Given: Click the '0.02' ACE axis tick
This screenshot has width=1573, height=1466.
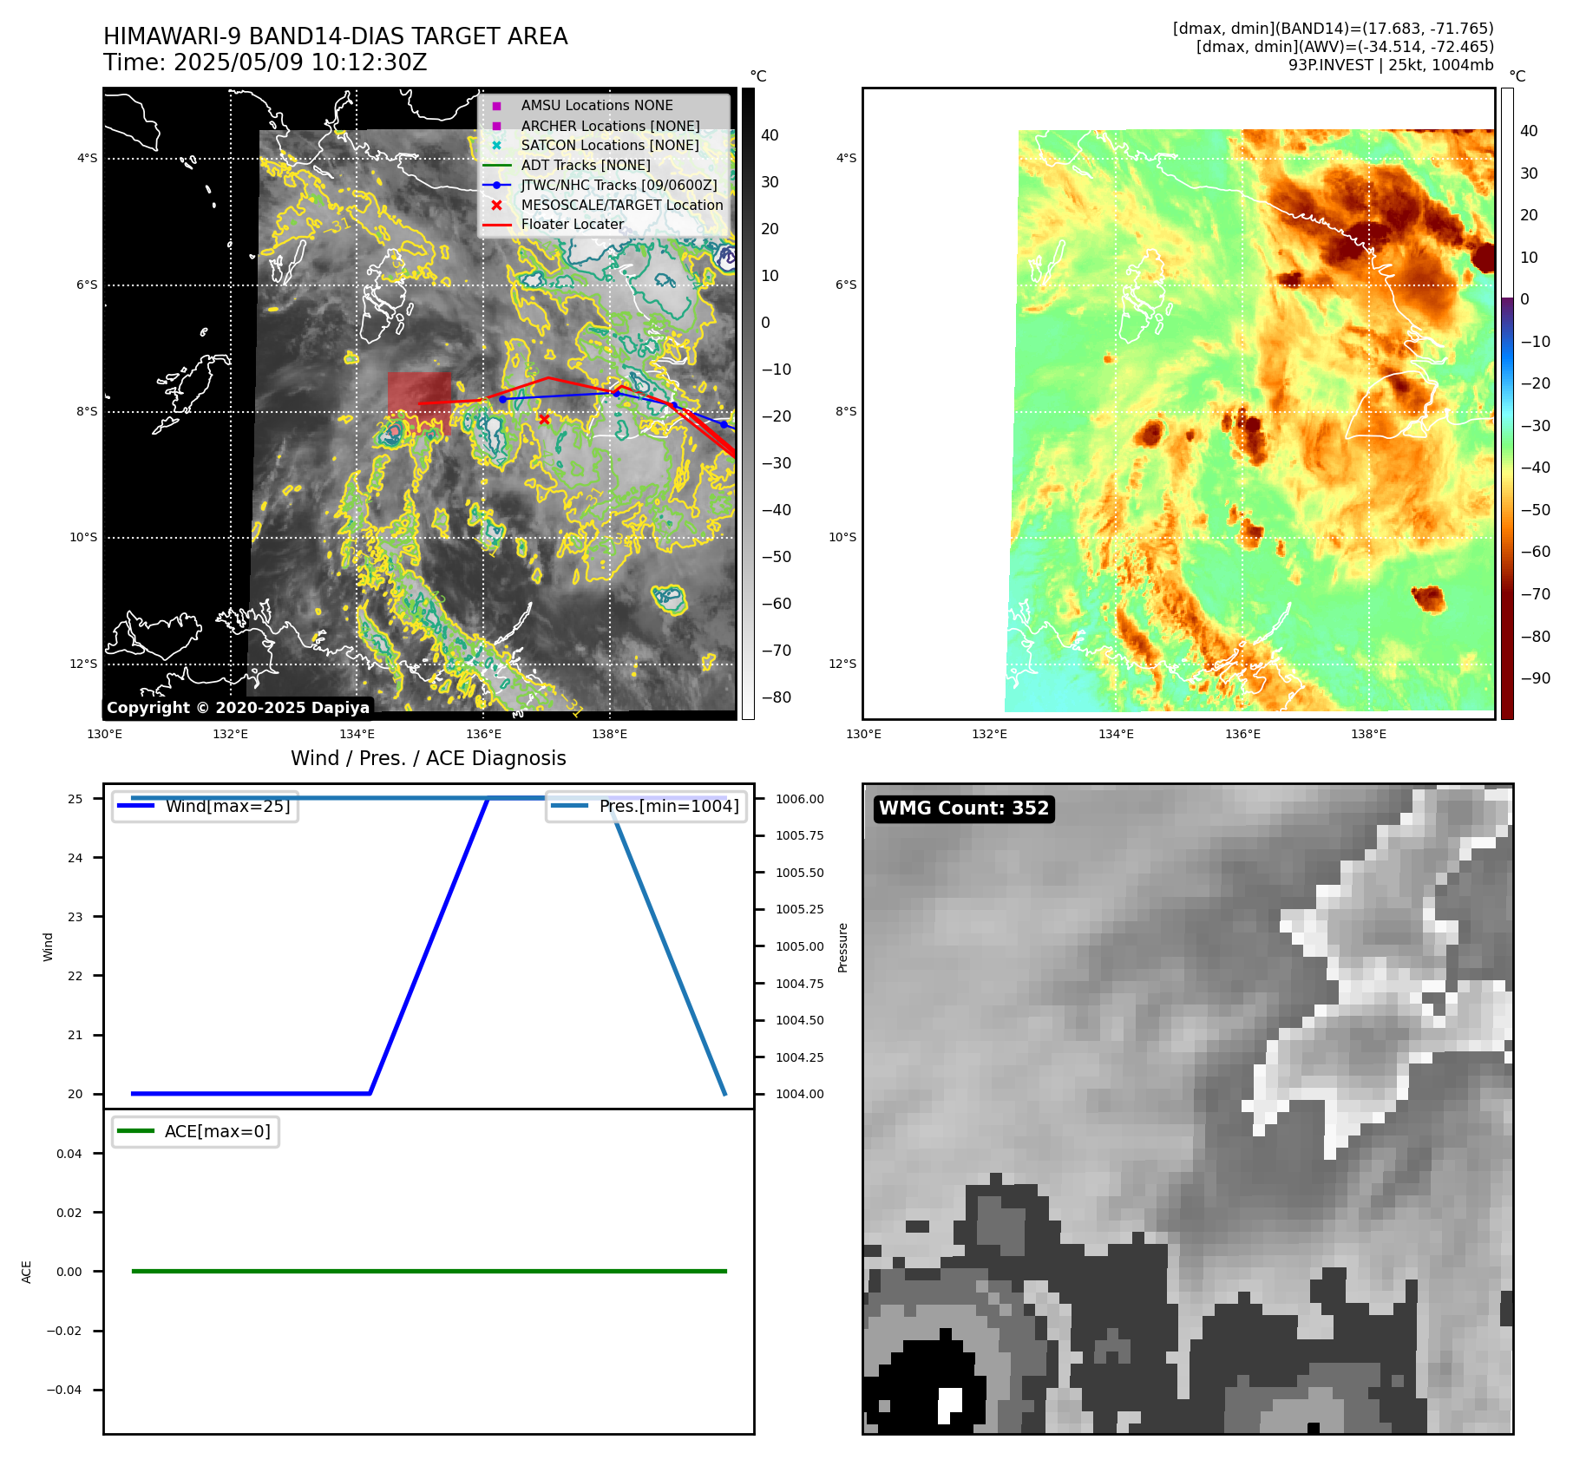Looking at the screenshot, I should click(69, 1213).
